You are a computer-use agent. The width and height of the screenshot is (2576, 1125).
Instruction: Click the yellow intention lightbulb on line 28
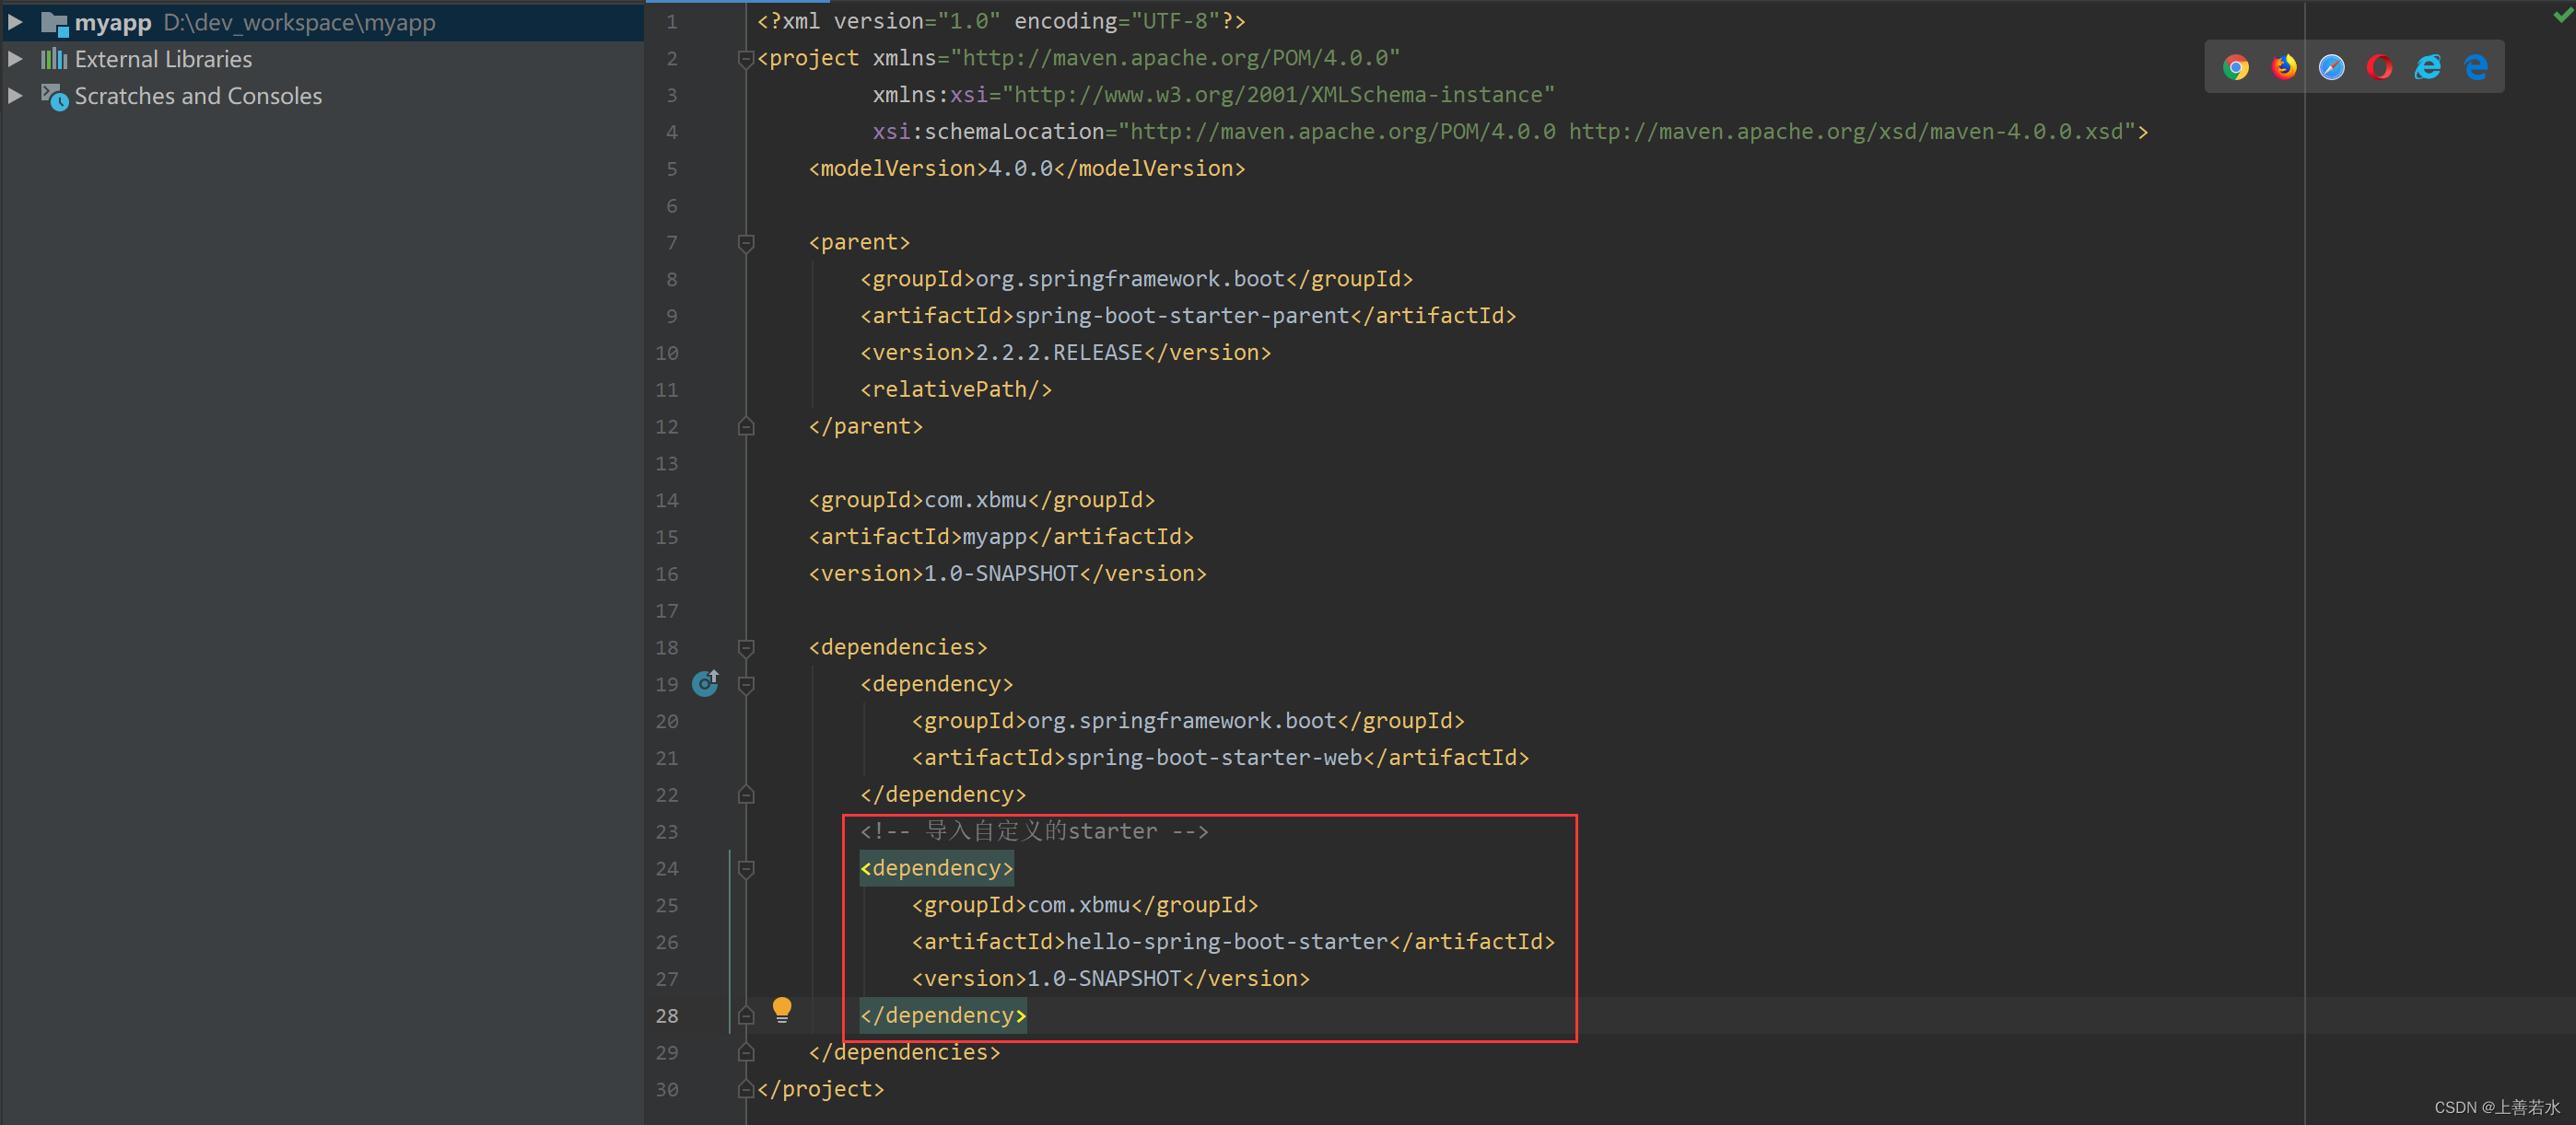[782, 1010]
